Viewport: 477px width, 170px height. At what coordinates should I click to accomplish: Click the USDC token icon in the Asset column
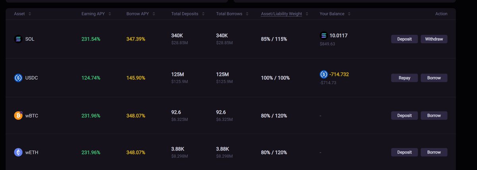[18, 78]
